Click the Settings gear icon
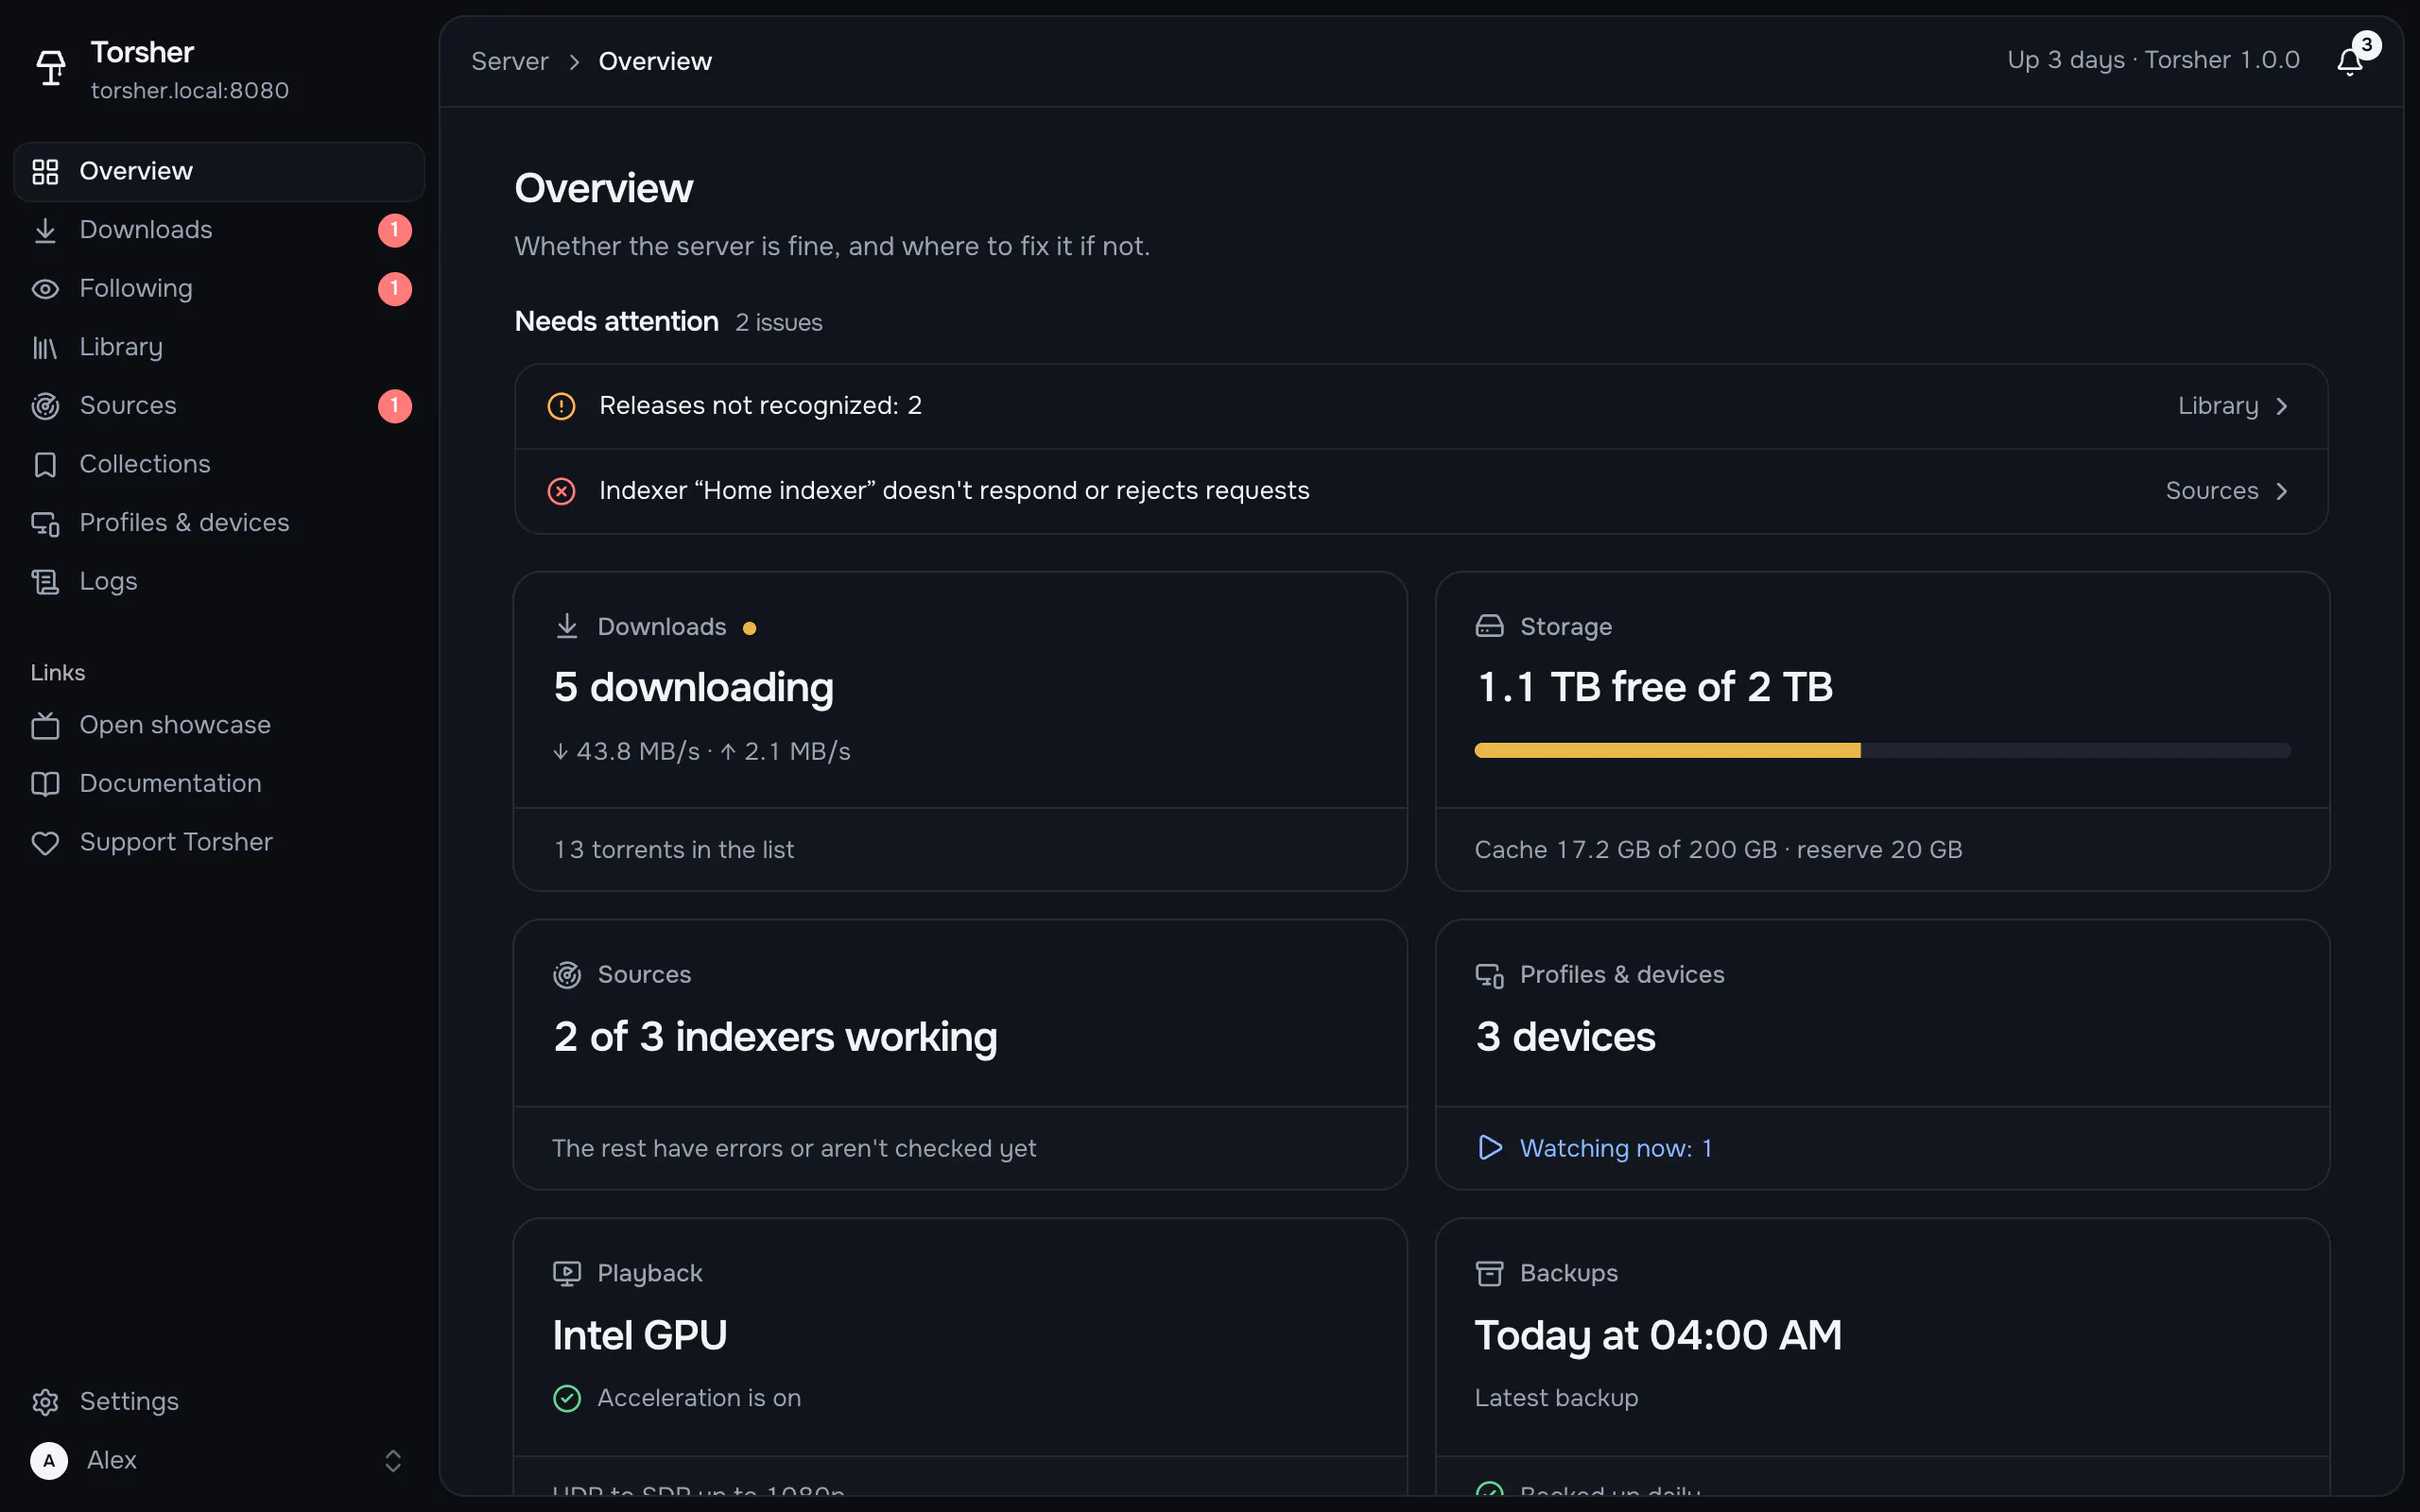This screenshot has width=2420, height=1512. pos(45,1402)
